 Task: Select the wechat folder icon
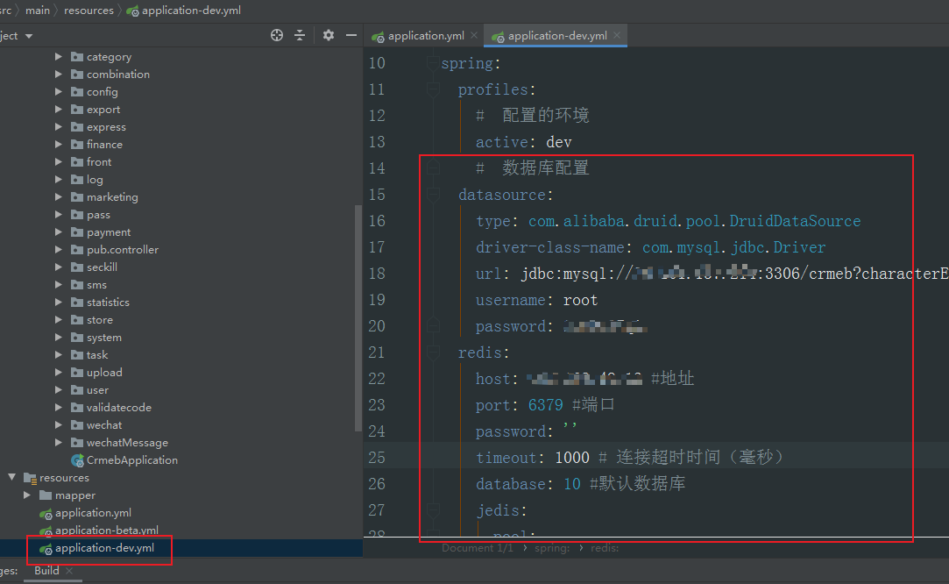pyautogui.click(x=77, y=425)
